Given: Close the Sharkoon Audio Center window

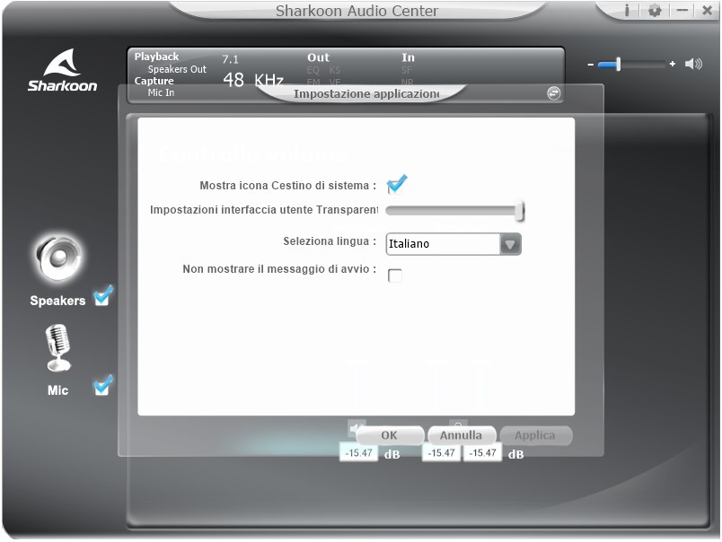Looking at the screenshot, I should pos(708,10).
